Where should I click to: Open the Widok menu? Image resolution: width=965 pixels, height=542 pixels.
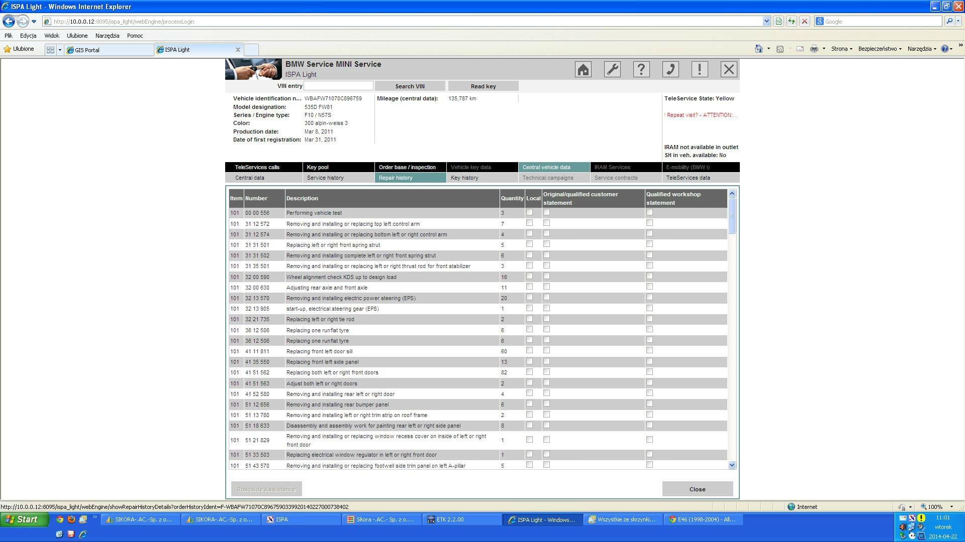tap(52, 36)
